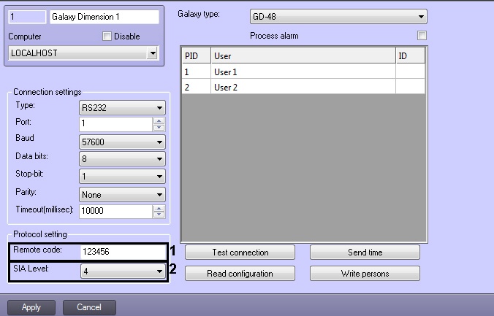The width and height of the screenshot is (494, 316).
Task: Edit the Galaxy Dimension 1 name field
Action: (x=104, y=17)
